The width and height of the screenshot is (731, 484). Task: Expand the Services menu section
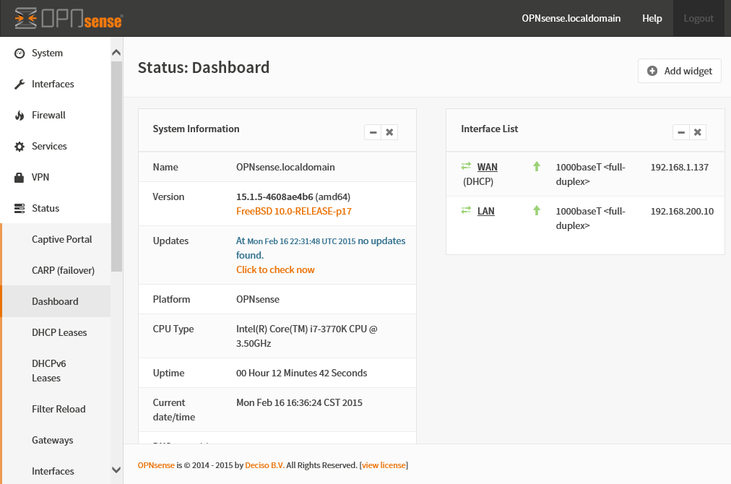coord(49,147)
